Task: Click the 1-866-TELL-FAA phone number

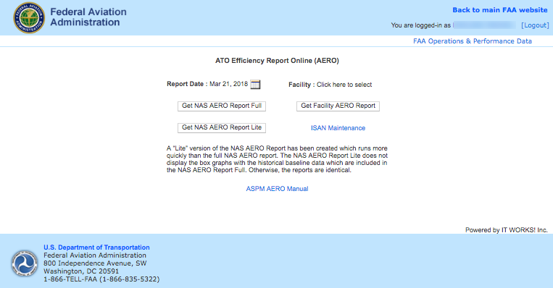Action: coord(101,279)
